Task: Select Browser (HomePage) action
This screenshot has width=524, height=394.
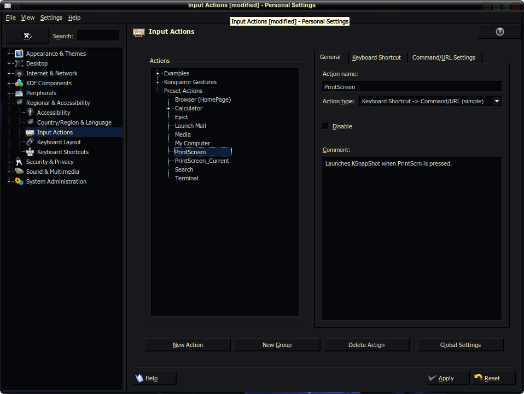Action: click(203, 99)
